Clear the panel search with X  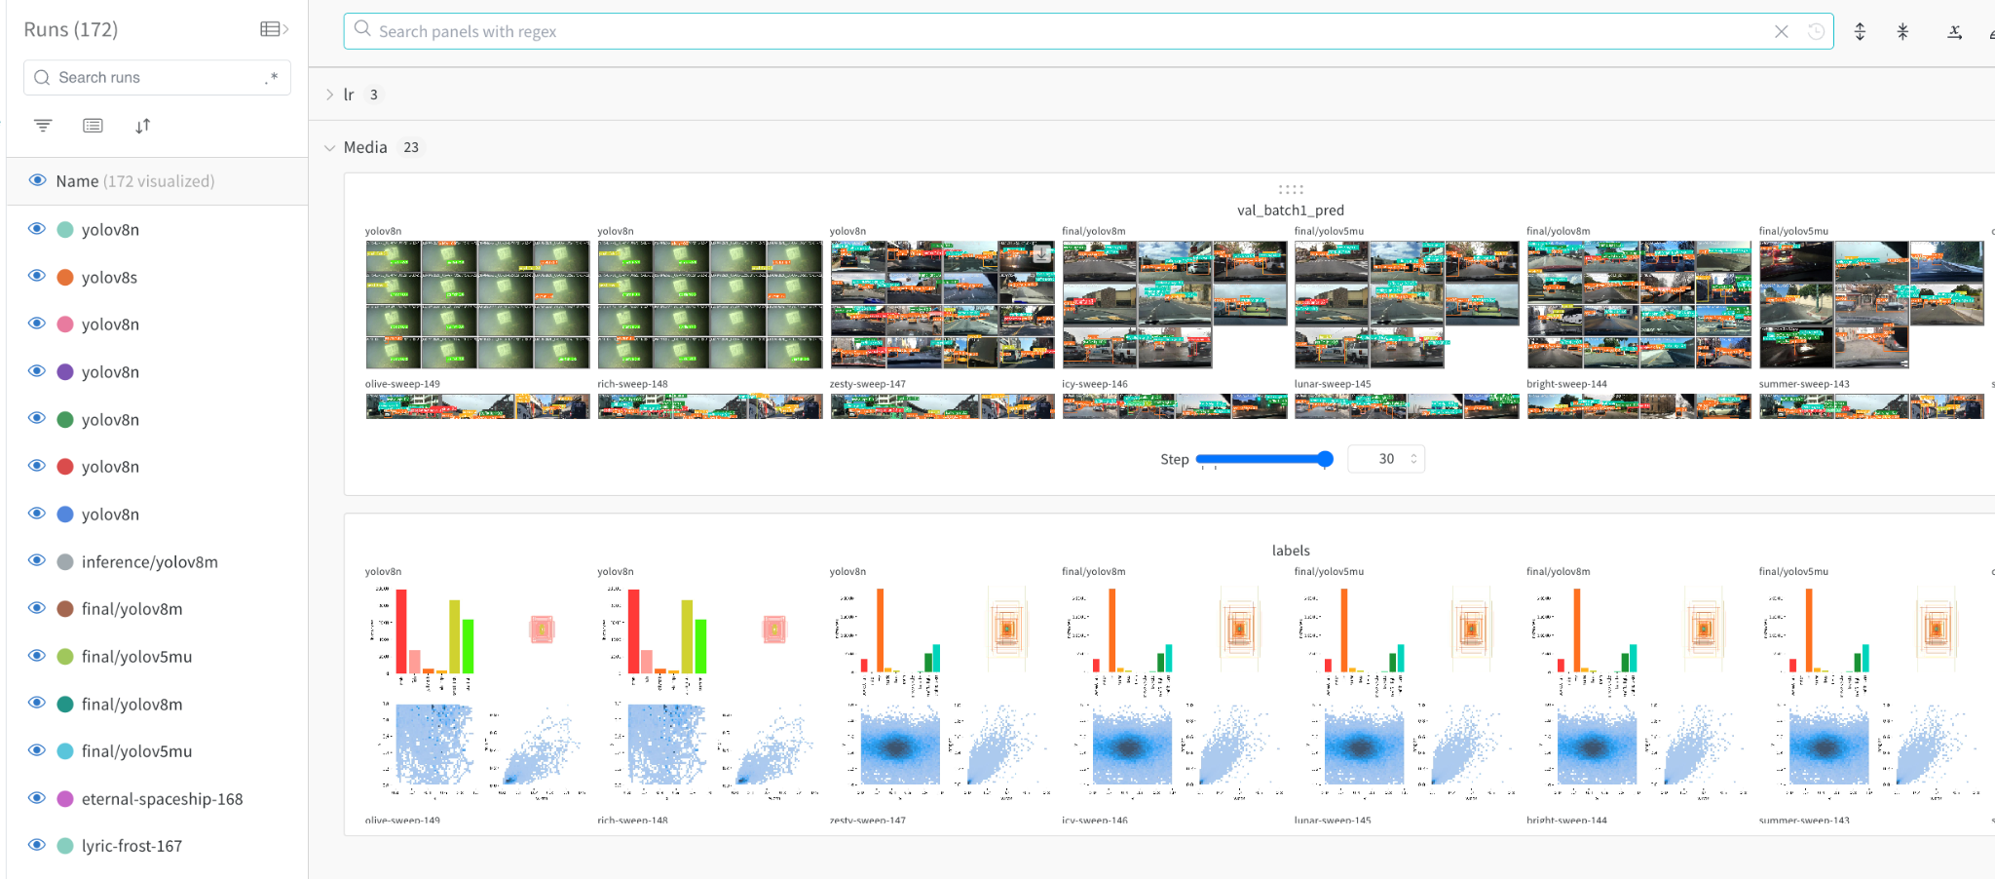pyautogui.click(x=1781, y=31)
